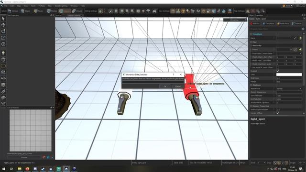Open the help question mark in Unnamed Entity dialog

click(x=174, y=75)
